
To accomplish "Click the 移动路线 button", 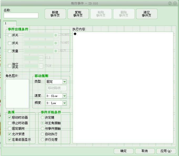I will [57, 88].
